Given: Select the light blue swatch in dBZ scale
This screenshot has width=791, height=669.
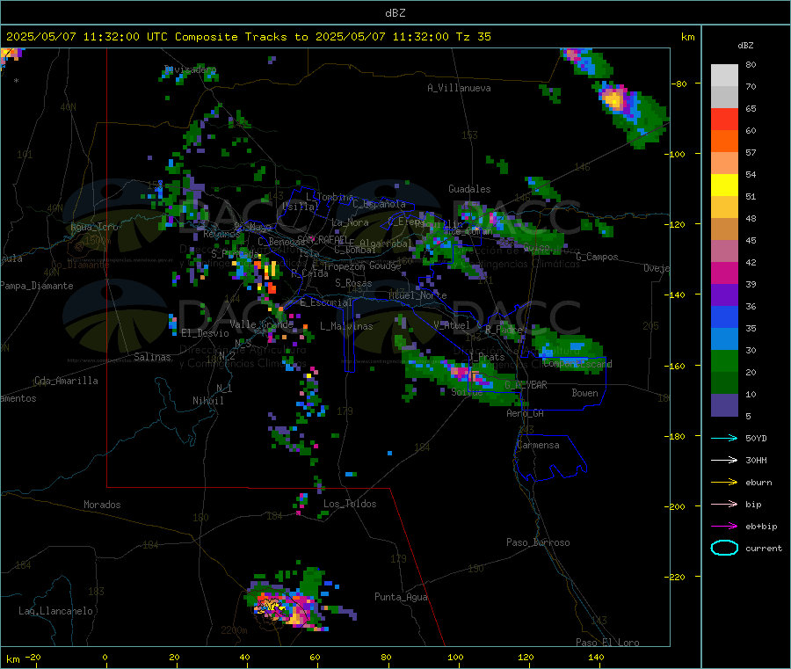Looking at the screenshot, I should click(724, 339).
